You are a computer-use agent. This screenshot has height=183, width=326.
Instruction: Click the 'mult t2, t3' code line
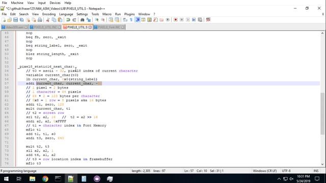(x=37, y=146)
